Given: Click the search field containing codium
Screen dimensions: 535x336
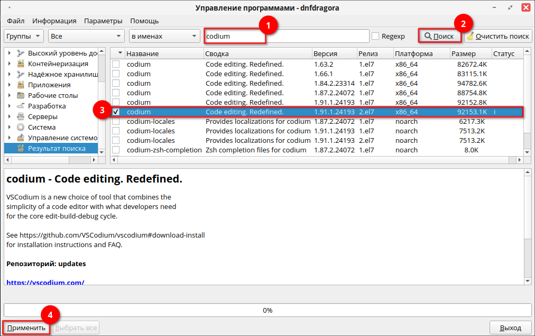Looking at the screenshot, I should [x=285, y=37].
